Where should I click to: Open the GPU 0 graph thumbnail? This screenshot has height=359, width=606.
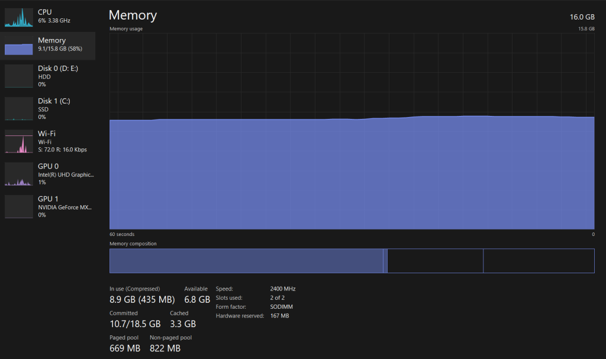[x=18, y=174]
